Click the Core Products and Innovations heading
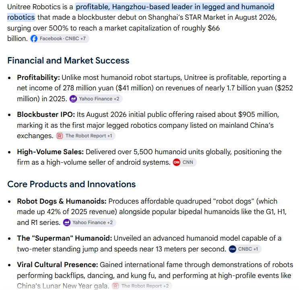The image size is (305, 290). point(71,184)
